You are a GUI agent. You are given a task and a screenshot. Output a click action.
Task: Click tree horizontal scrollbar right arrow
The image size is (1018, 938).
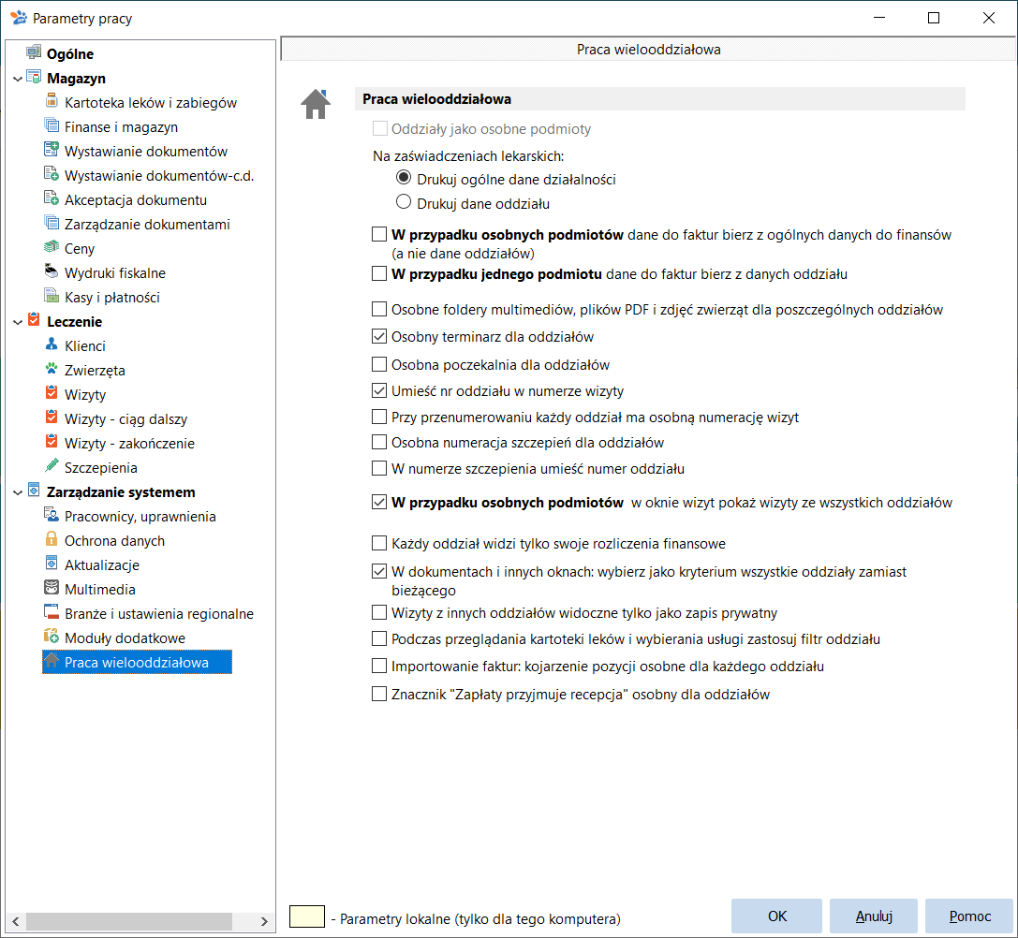point(263,921)
